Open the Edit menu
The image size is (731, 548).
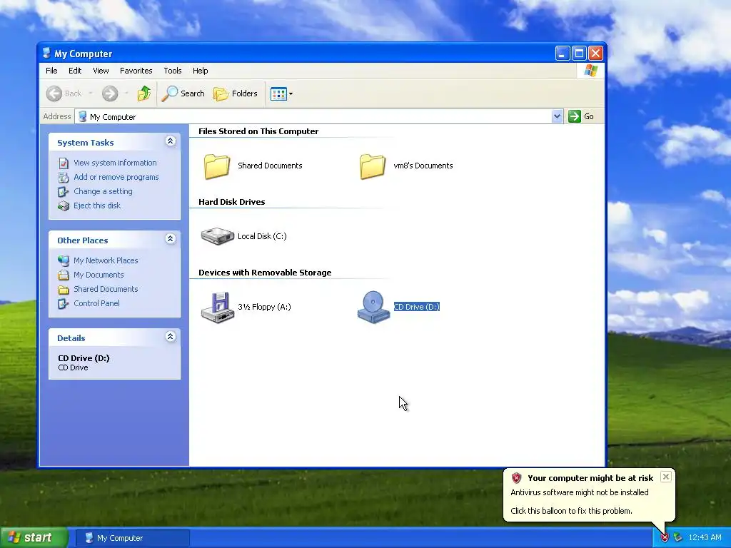coord(75,71)
